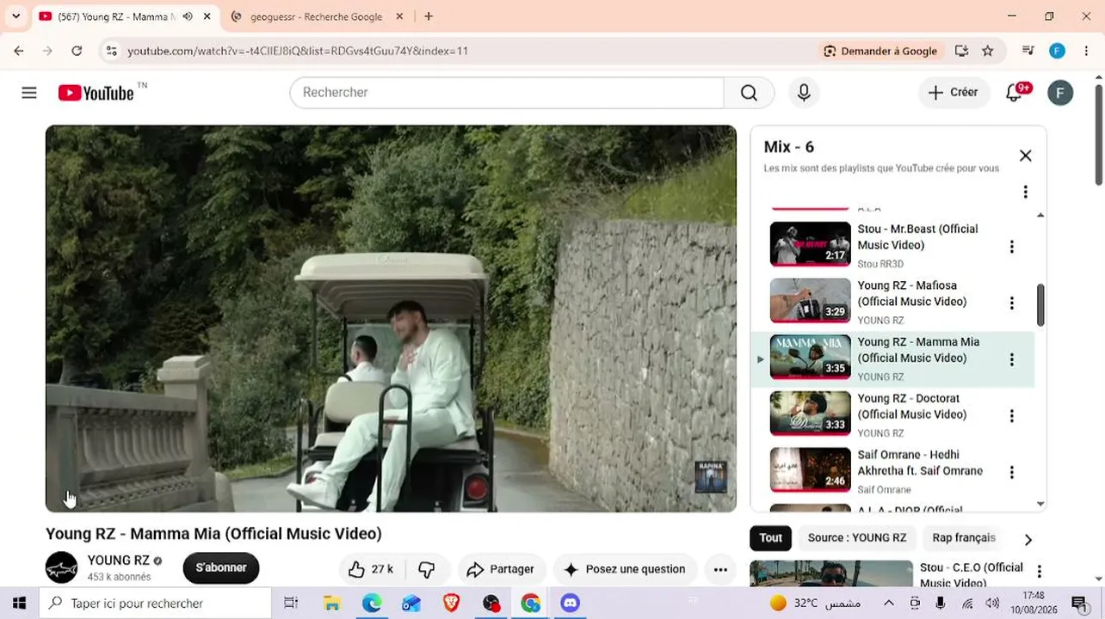Image resolution: width=1105 pixels, height=619 pixels.
Task: Click Posez une question button
Action: point(625,569)
